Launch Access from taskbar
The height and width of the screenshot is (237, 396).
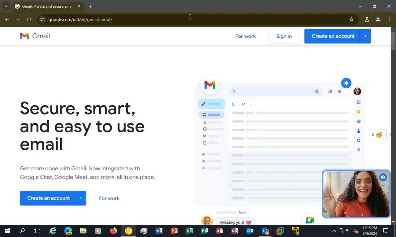click(220, 231)
